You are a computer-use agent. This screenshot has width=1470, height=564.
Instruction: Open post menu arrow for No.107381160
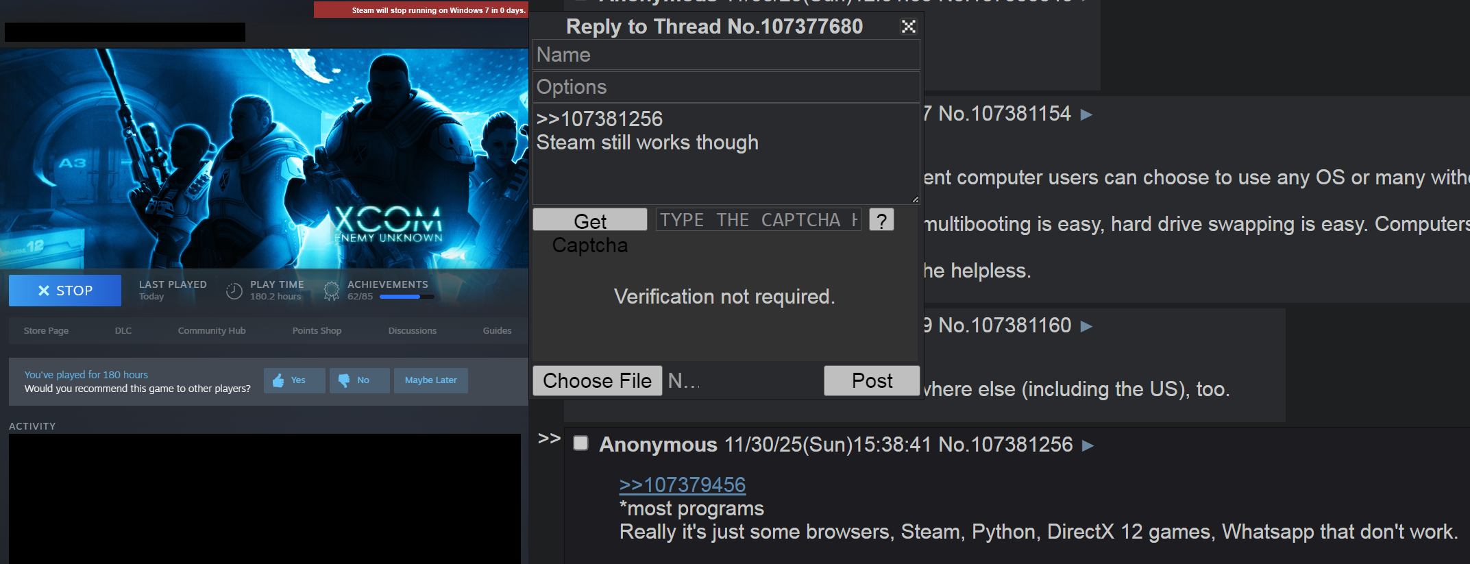click(x=1086, y=326)
